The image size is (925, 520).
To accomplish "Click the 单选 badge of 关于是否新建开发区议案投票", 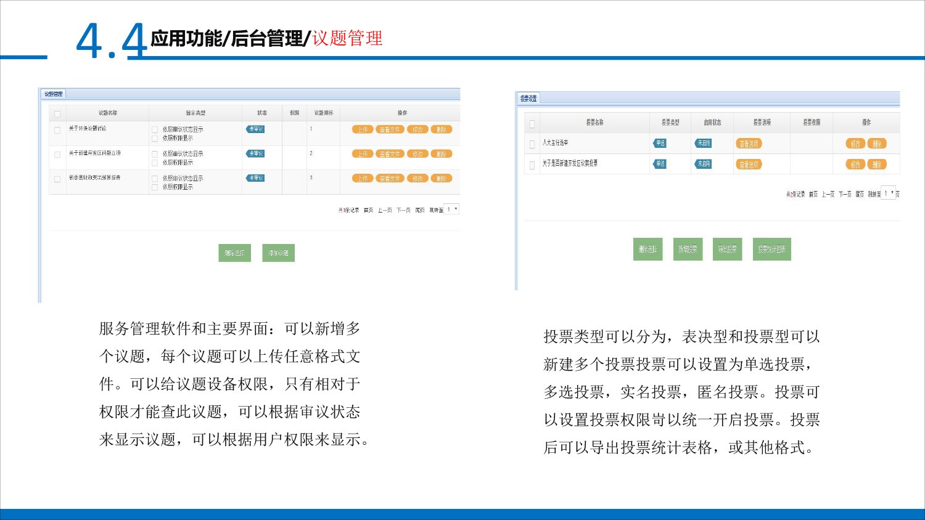I will [x=660, y=164].
